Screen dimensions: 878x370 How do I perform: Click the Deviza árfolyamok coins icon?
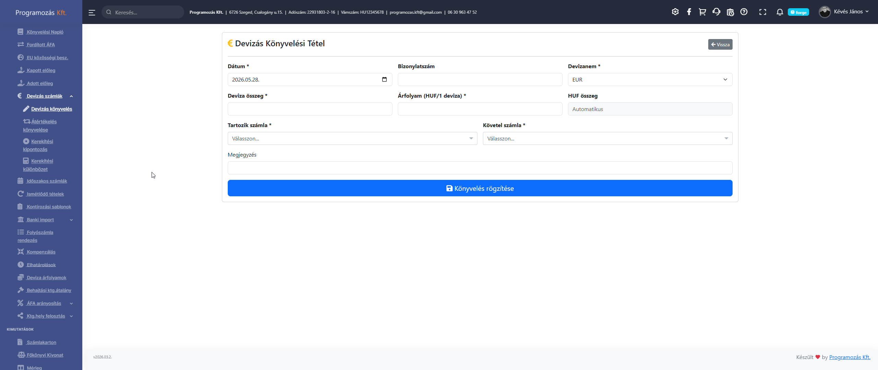click(21, 277)
